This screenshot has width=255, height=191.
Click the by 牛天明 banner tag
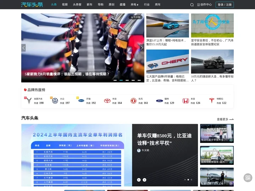pos(135,17)
